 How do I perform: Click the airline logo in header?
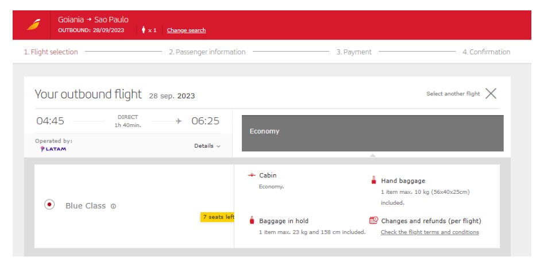click(x=34, y=25)
